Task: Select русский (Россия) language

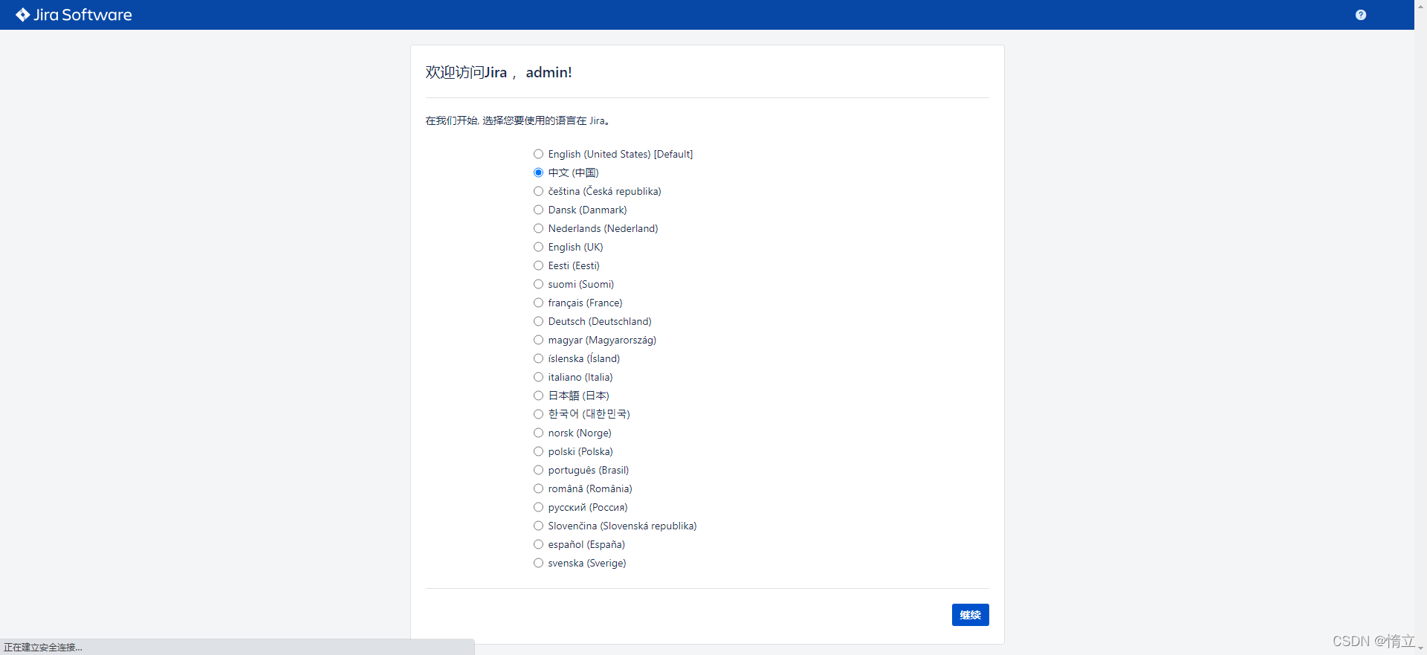Action: (x=538, y=507)
